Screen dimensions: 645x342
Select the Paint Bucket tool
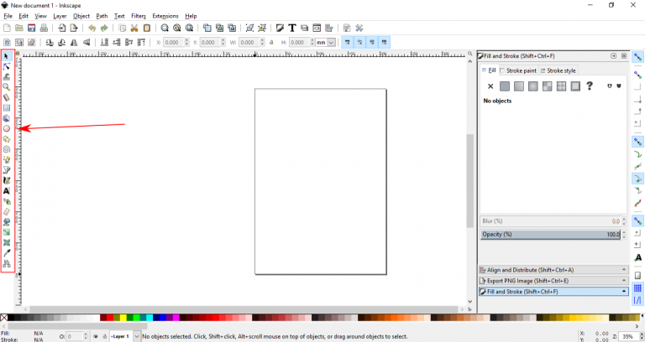(7, 221)
